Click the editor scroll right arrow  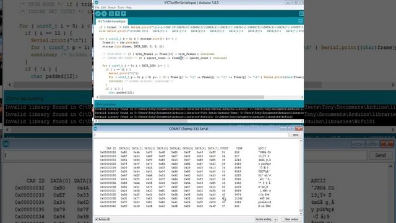tap(302, 97)
